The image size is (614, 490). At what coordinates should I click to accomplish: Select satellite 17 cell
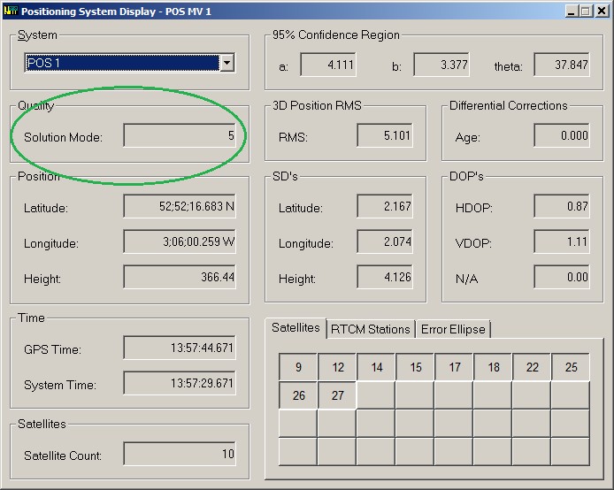coord(454,367)
